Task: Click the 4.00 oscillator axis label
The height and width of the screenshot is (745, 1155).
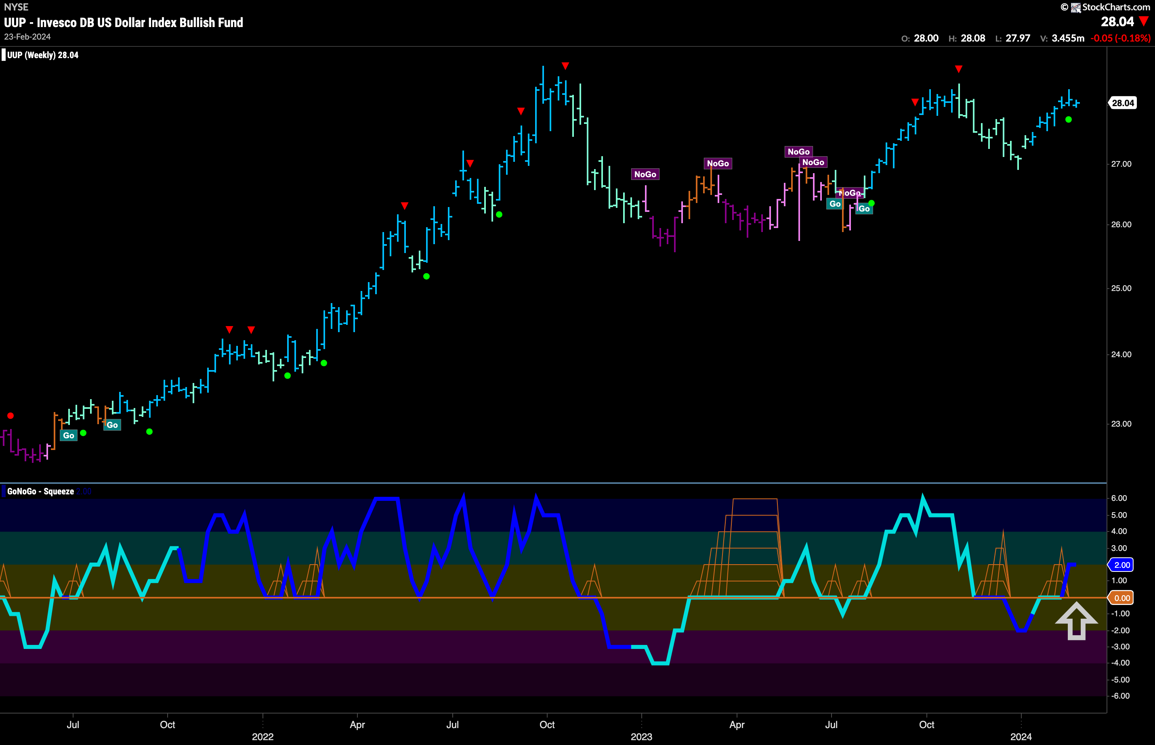Action: click(x=1119, y=531)
